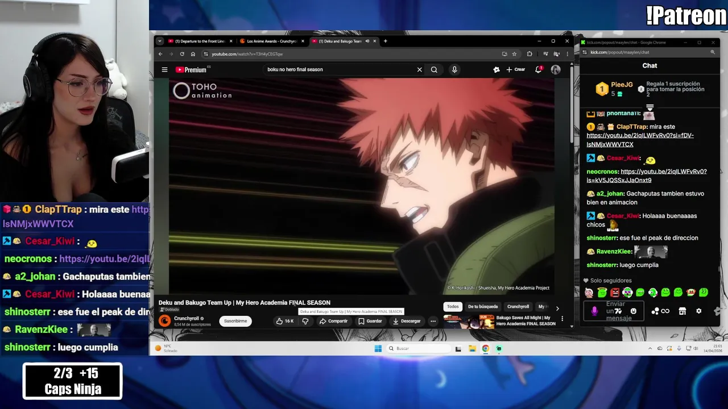The image size is (728, 409).
Task: Insert the red angry face emote
Action: 615,293
